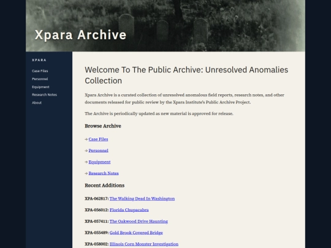Open Case Files in sidebar navigation
Image resolution: width=331 pixels, height=248 pixels.
pos(40,71)
